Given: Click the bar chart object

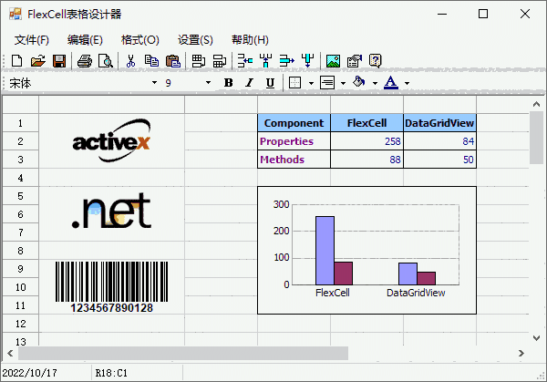Looking at the screenshot, I should tap(367, 250).
